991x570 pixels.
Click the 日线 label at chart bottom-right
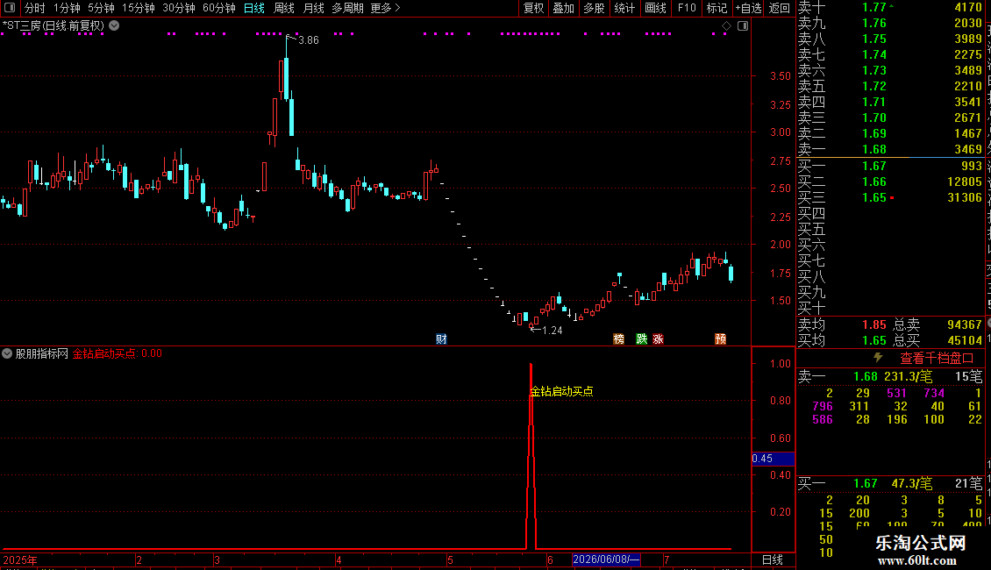773,559
